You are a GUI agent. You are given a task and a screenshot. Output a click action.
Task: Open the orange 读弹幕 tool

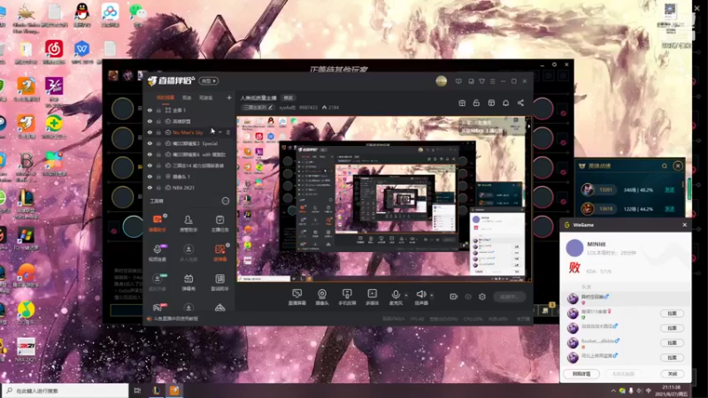219,253
